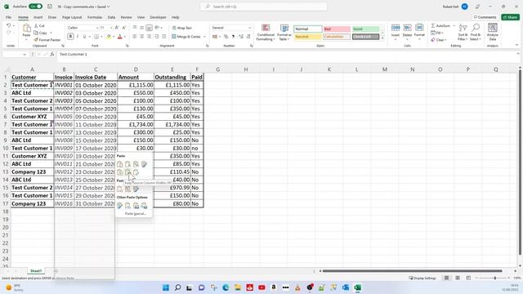
Task: Open the Excel icon in taskbar
Action: click(358, 287)
